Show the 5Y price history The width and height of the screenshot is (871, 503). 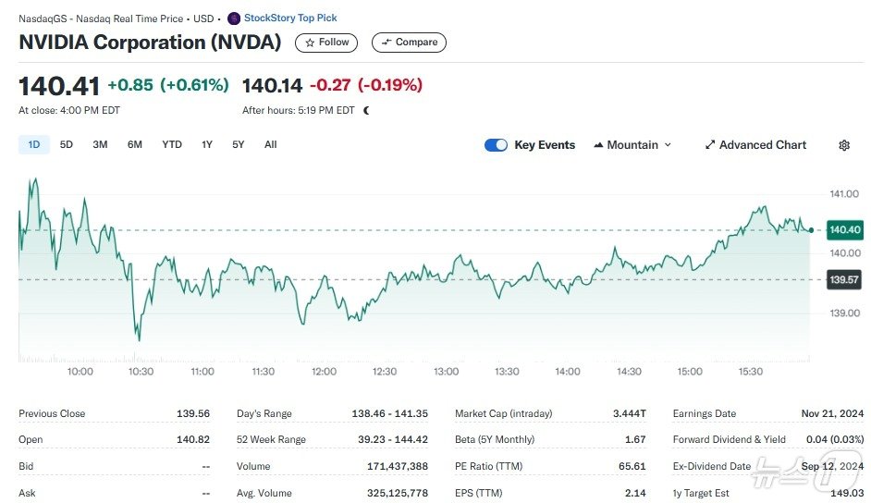tap(239, 144)
